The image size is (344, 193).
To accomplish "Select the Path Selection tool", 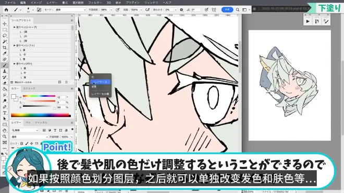I will coord(5,119).
